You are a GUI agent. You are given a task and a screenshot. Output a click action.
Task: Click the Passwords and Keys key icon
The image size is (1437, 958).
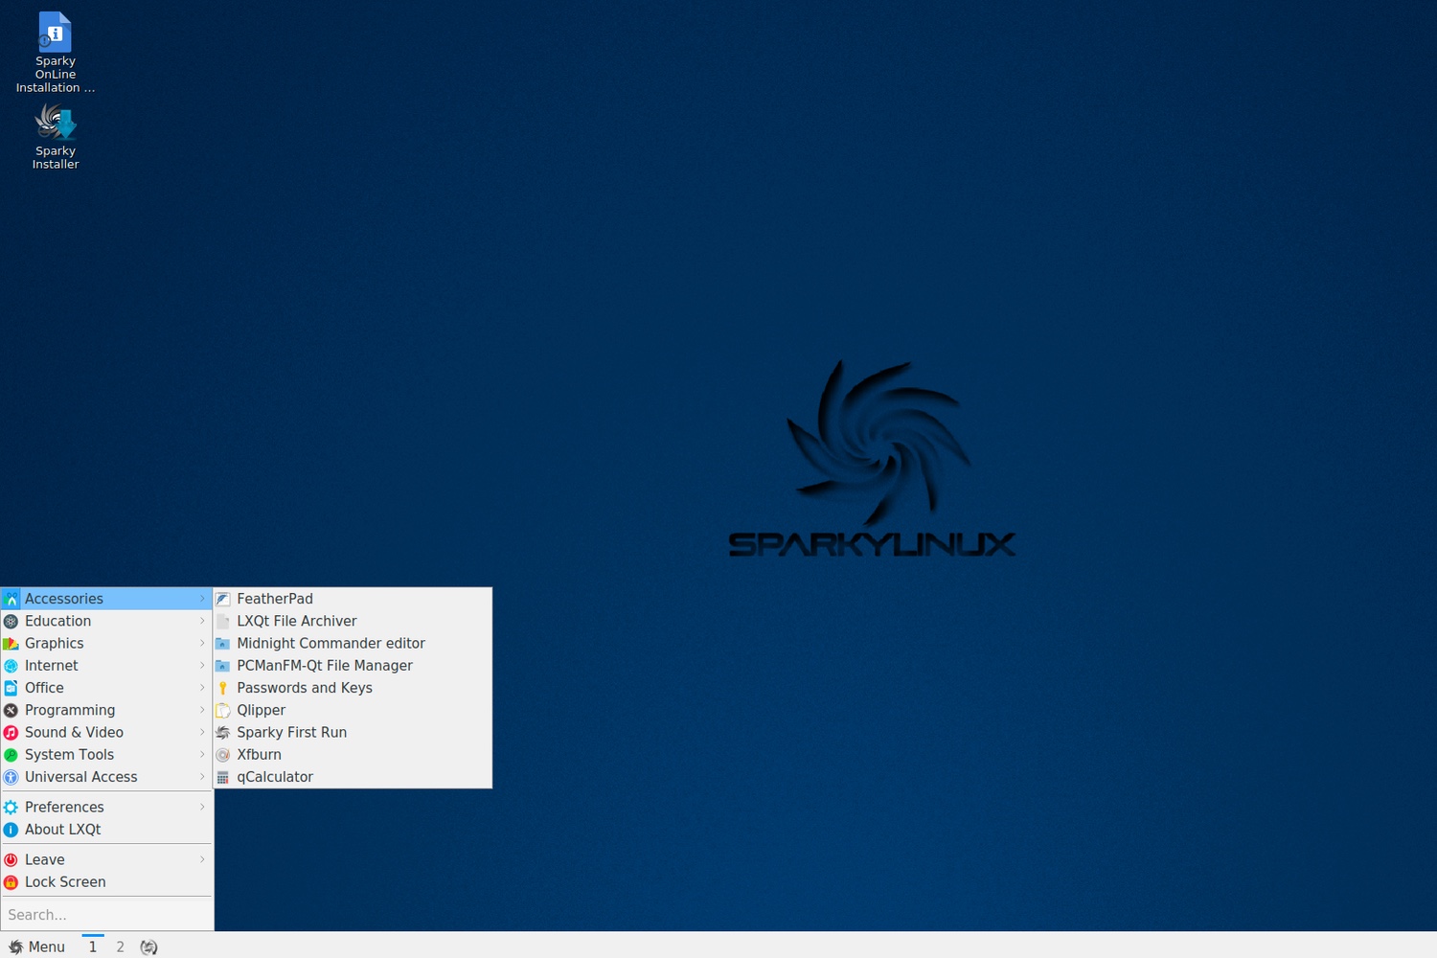tap(223, 688)
